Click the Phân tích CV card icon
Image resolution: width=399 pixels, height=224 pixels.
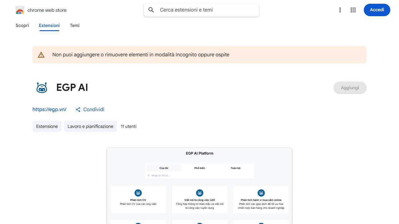(x=138, y=193)
